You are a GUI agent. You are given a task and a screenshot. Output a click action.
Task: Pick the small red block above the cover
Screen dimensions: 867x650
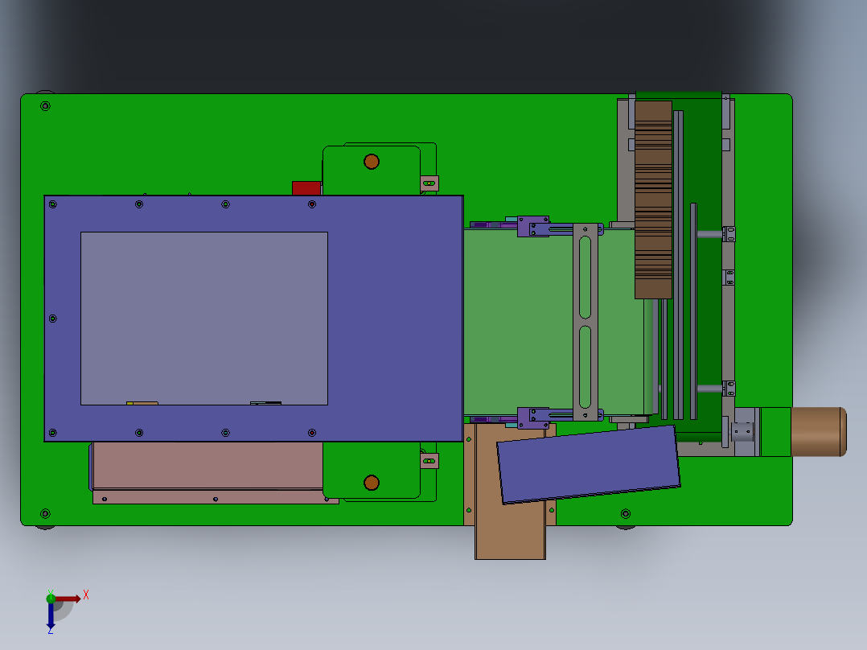pos(306,188)
